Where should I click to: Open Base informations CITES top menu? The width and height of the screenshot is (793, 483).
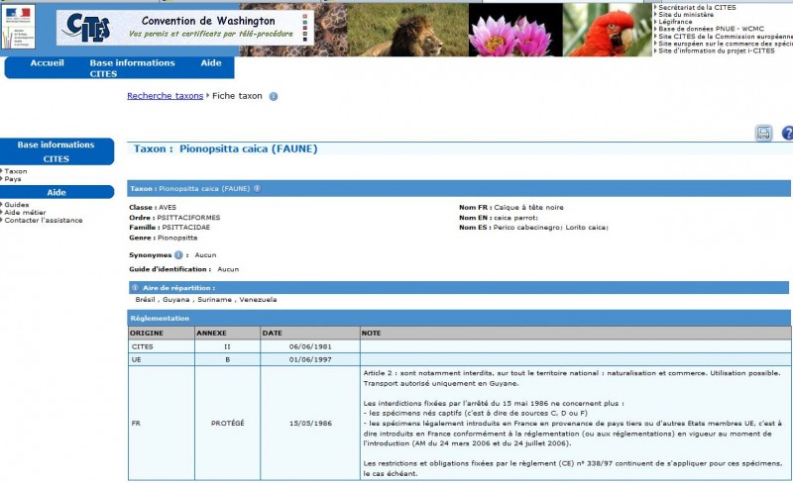132,68
